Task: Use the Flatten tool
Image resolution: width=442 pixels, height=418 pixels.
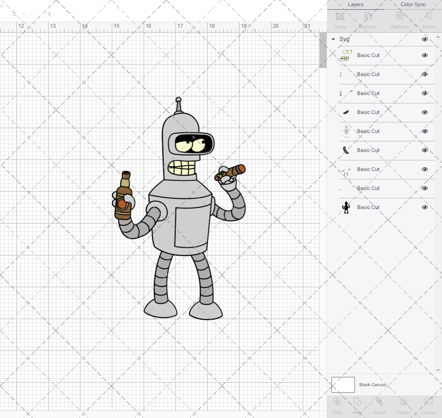Action: pyautogui.click(x=403, y=404)
